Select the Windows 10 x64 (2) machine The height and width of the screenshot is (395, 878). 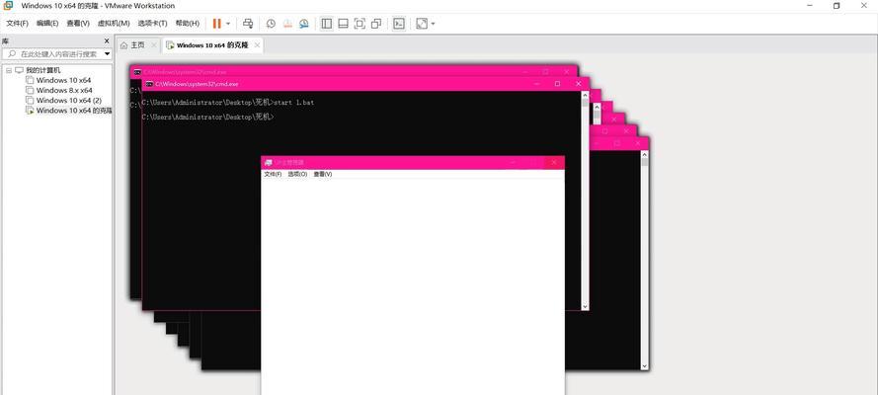(69, 100)
